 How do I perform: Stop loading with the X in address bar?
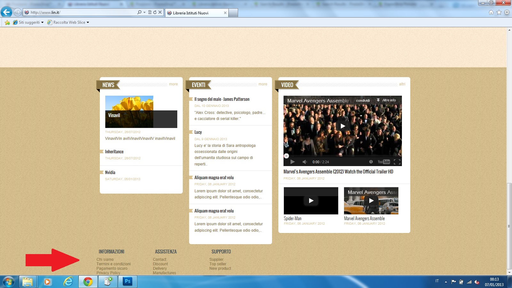click(x=160, y=12)
